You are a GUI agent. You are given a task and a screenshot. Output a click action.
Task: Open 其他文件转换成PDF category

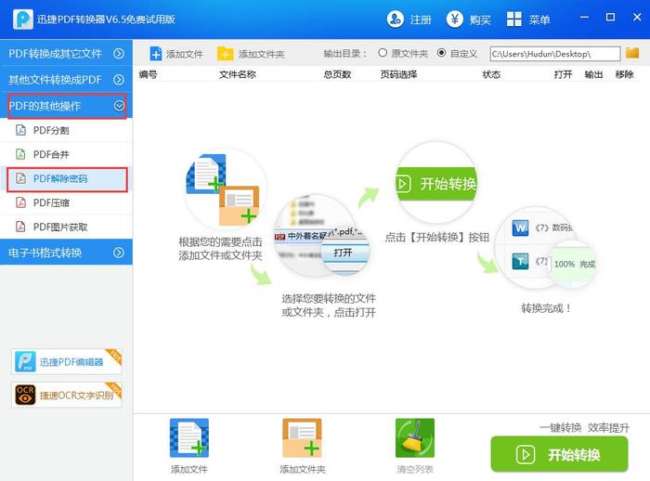tap(66, 80)
